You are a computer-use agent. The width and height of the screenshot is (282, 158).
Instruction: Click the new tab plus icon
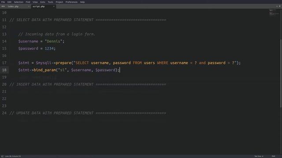(277, 6)
